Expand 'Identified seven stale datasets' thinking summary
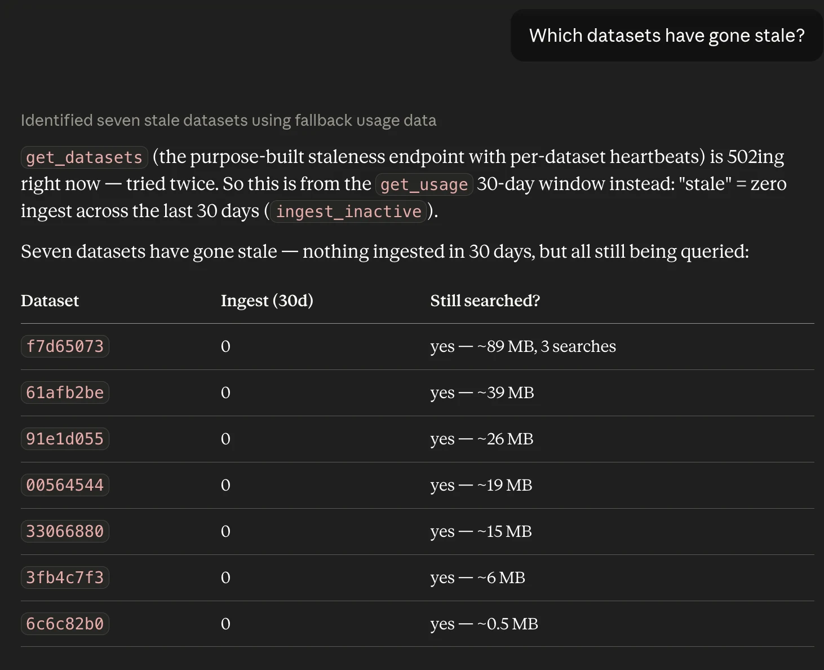 pyautogui.click(x=228, y=120)
